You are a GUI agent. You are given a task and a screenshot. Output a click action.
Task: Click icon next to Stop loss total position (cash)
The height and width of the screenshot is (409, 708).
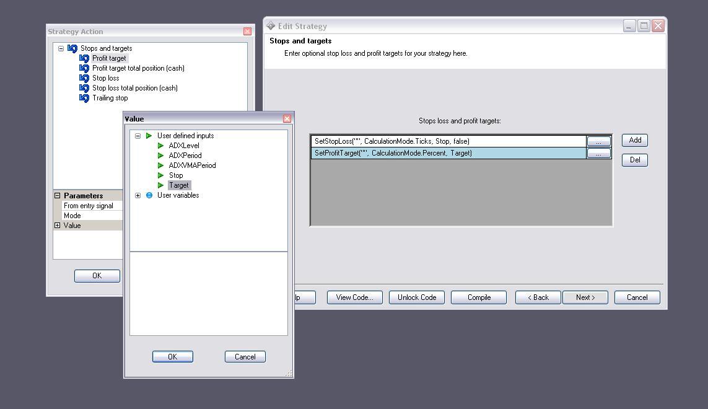point(84,88)
